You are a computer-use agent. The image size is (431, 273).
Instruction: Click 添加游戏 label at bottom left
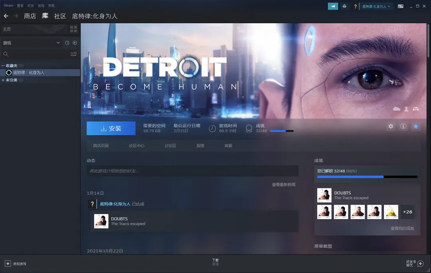click(20, 264)
